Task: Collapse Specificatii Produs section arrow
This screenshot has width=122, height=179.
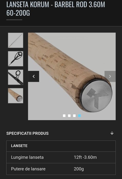Action: coord(112,133)
